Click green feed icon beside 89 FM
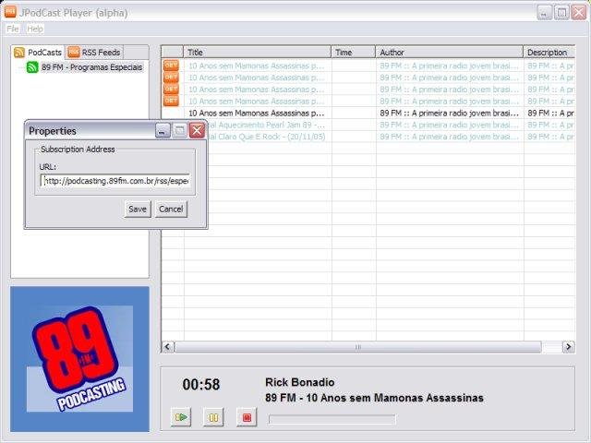The height and width of the screenshot is (443, 591). (x=32, y=67)
